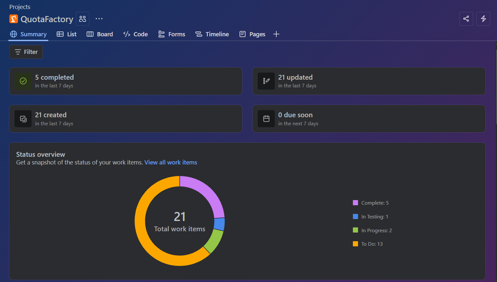Select the orange To Do legend swatch
The height and width of the screenshot is (282, 497).
[x=355, y=244]
